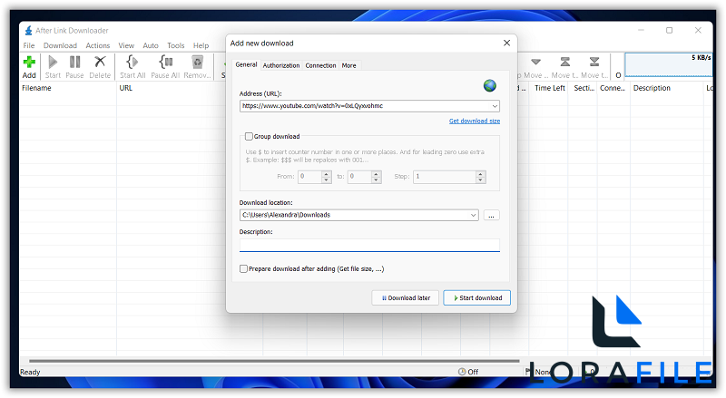Viewport: 726px width, 398px height.
Task: Switch to the Connection tab
Action: click(320, 65)
